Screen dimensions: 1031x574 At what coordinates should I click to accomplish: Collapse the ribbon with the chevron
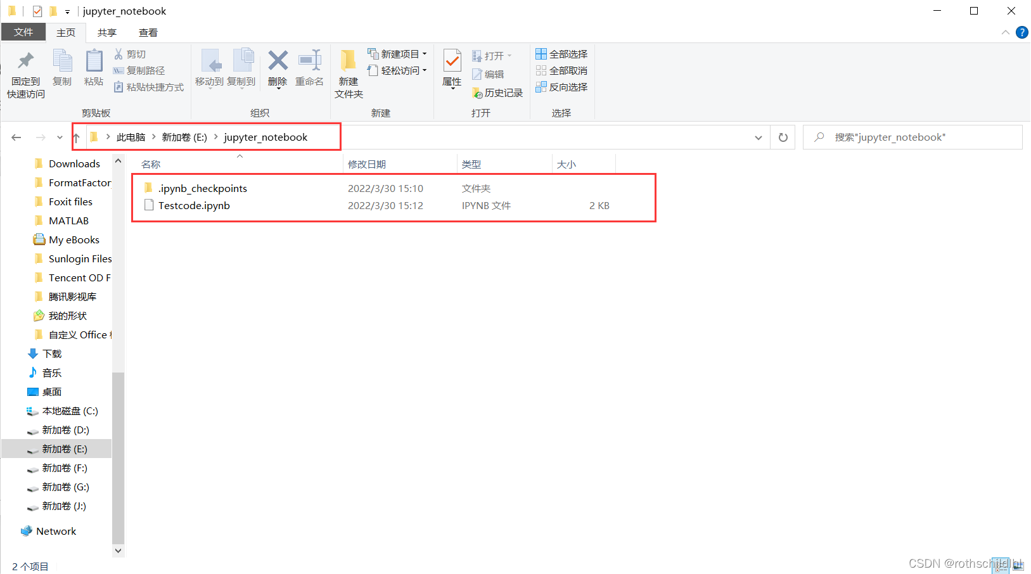coord(1006,32)
